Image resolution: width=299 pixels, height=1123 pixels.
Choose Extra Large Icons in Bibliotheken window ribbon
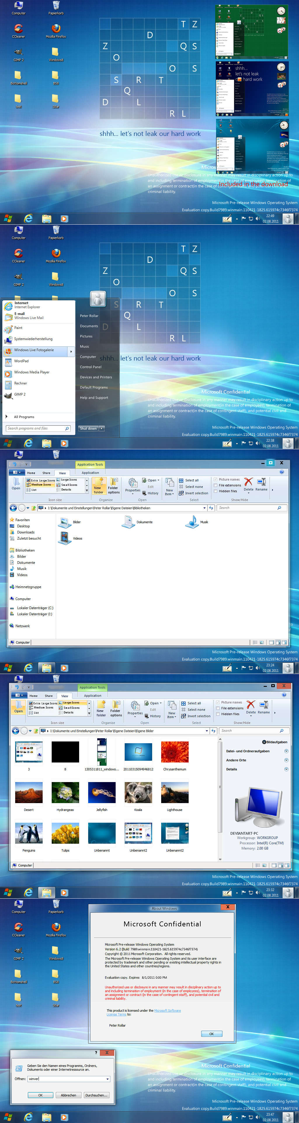41,480
